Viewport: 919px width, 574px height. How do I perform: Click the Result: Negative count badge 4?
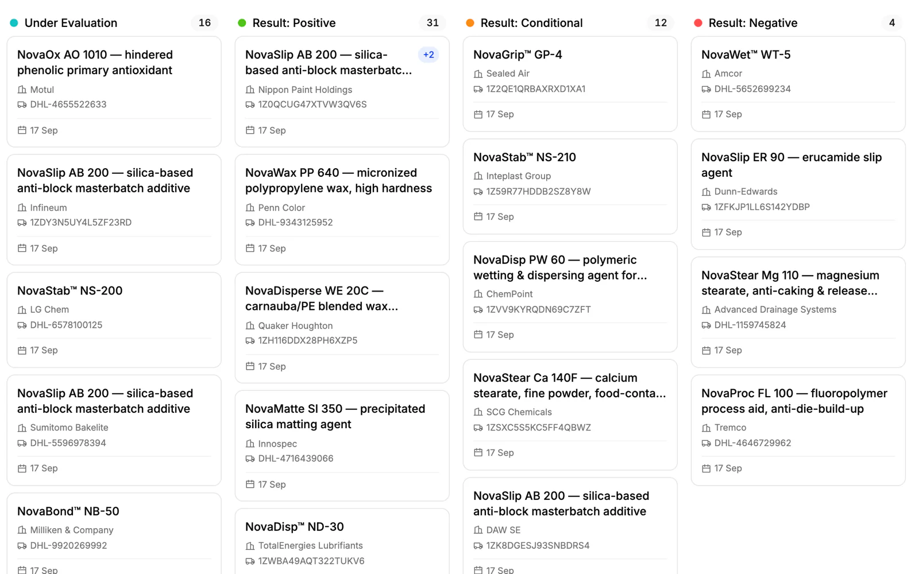point(892,23)
